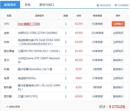Select 酷冷至尊MasterBox Lite 5 entry

35,69
